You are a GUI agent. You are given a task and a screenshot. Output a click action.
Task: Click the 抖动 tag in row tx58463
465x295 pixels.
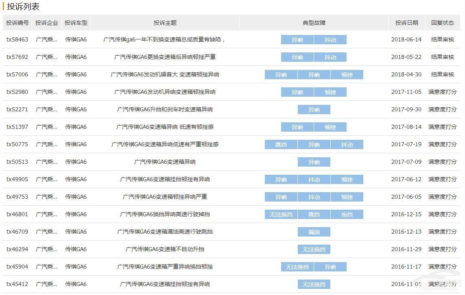330,40
